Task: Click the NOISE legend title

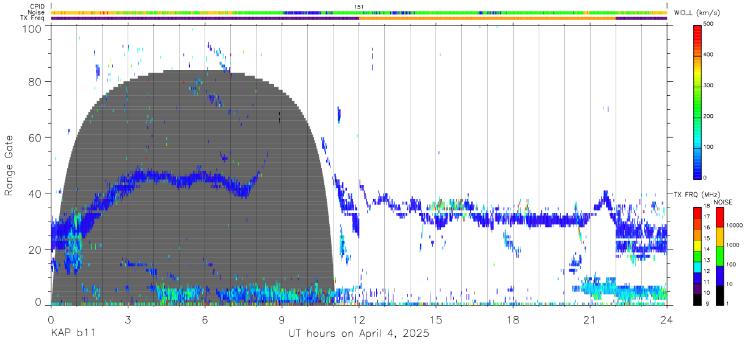Action: pyautogui.click(x=723, y=202)
